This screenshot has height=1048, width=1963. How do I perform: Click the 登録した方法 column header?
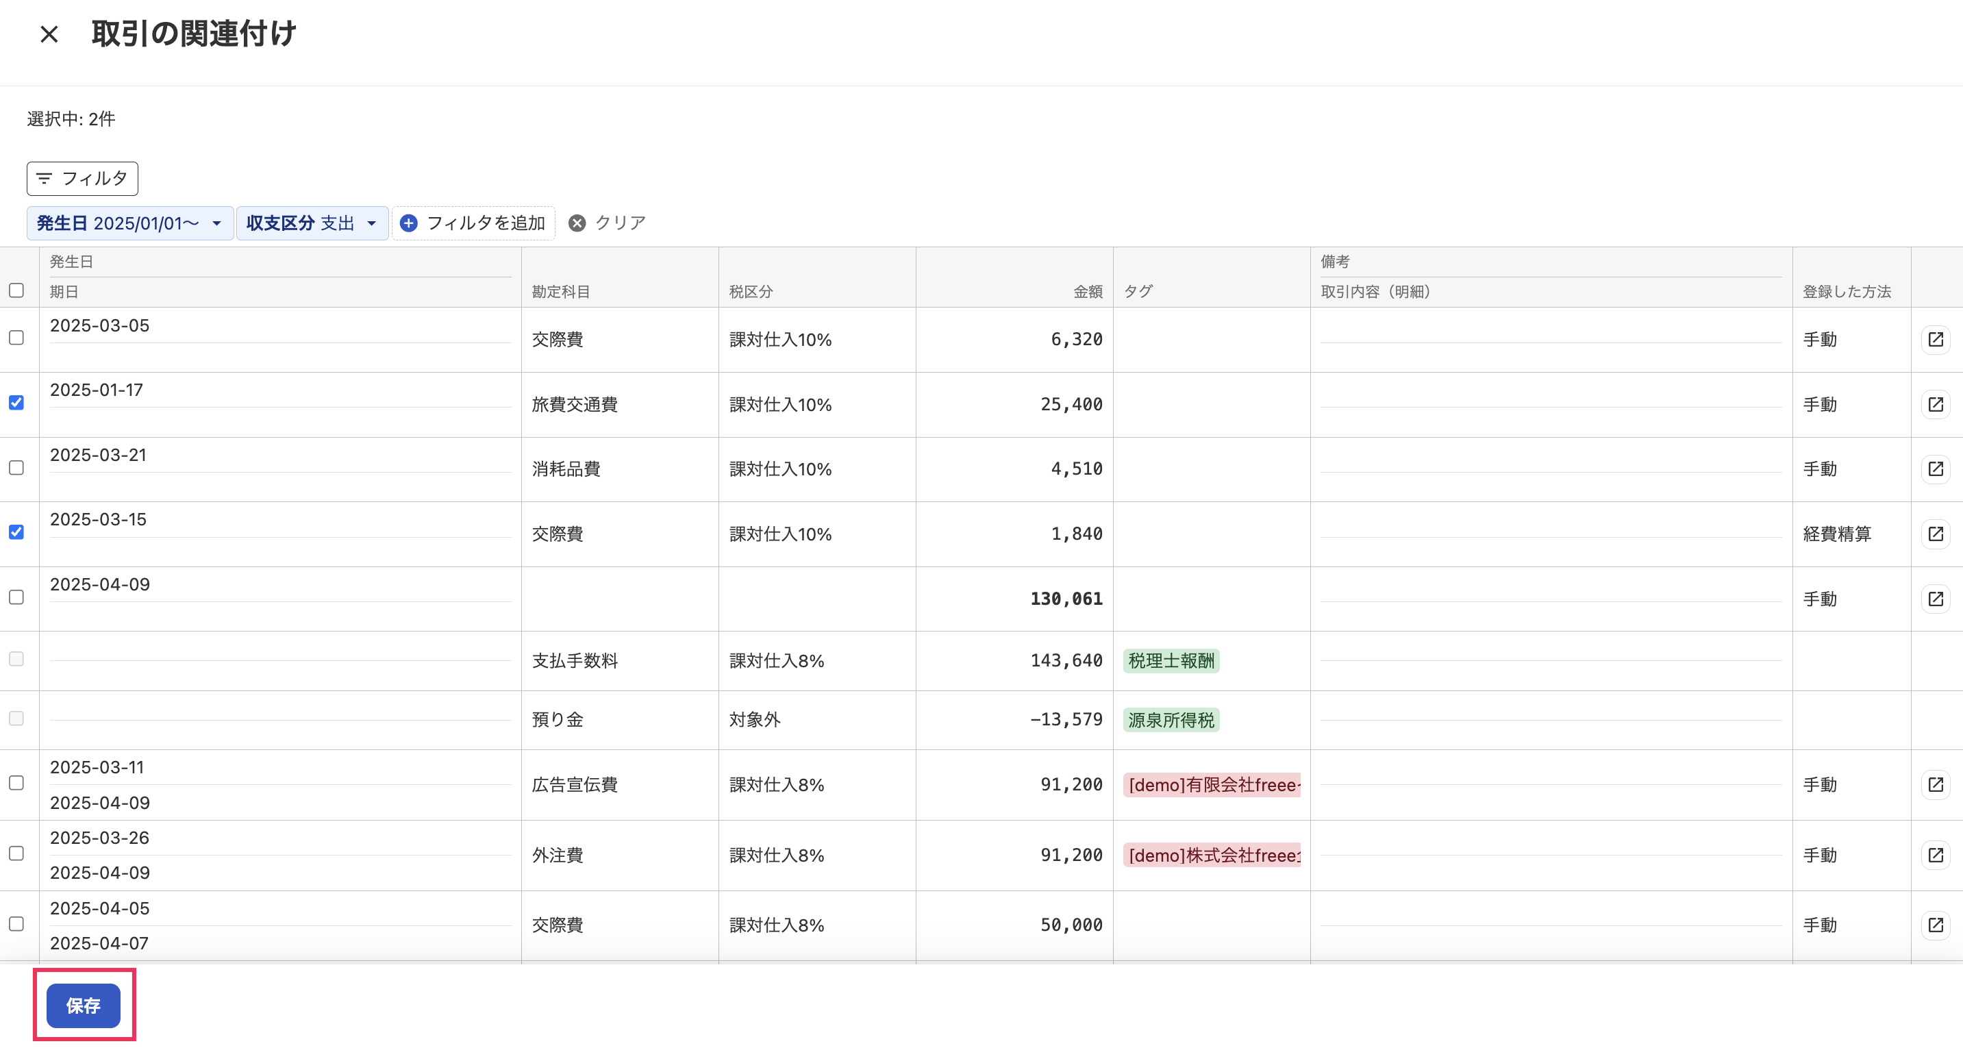coord(1847,292)
